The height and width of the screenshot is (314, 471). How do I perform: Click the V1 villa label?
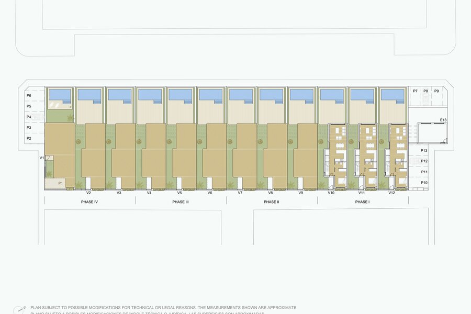(41, 158)
